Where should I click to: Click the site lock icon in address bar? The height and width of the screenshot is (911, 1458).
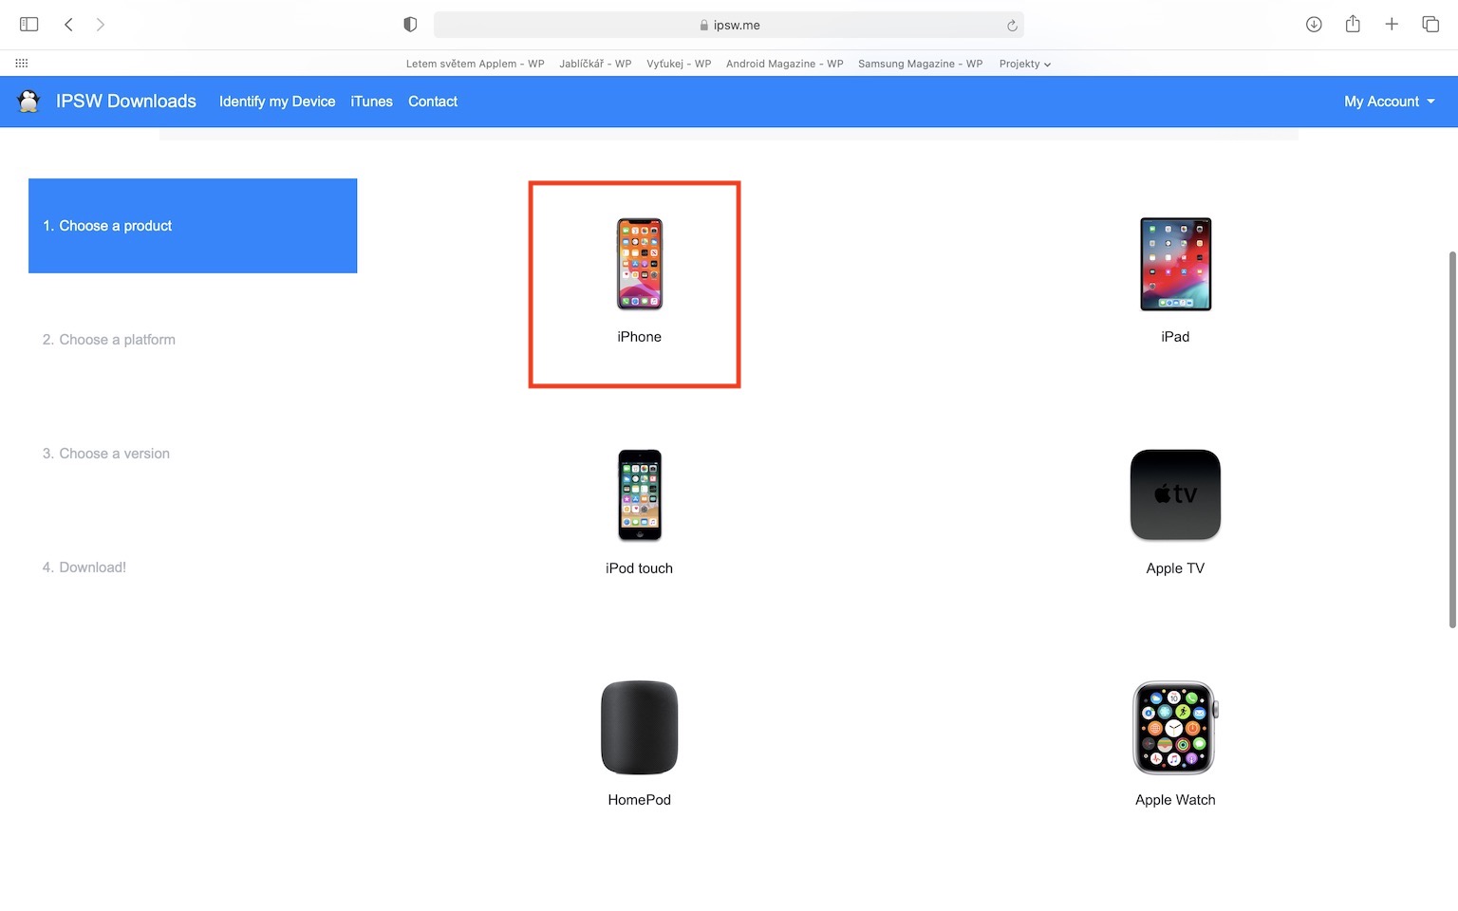pos(703,26)
